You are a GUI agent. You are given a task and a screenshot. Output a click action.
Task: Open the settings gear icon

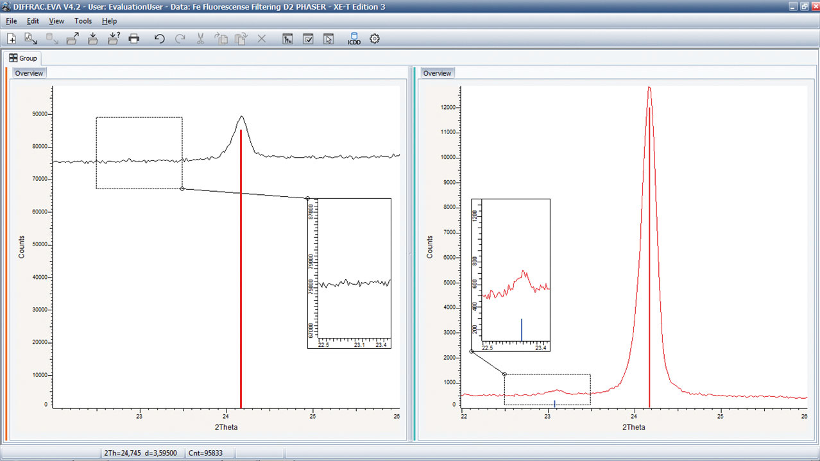tap(375, 39)
